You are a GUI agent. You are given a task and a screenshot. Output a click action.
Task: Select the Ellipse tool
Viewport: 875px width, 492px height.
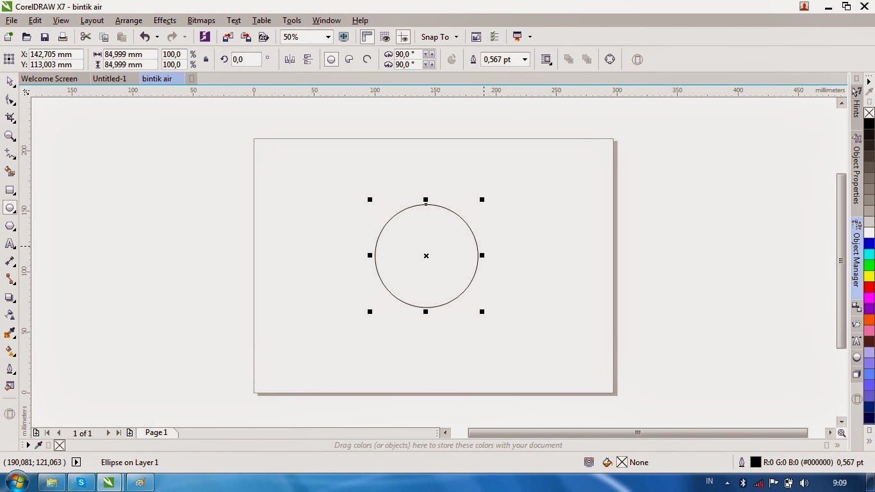(10, 208)
